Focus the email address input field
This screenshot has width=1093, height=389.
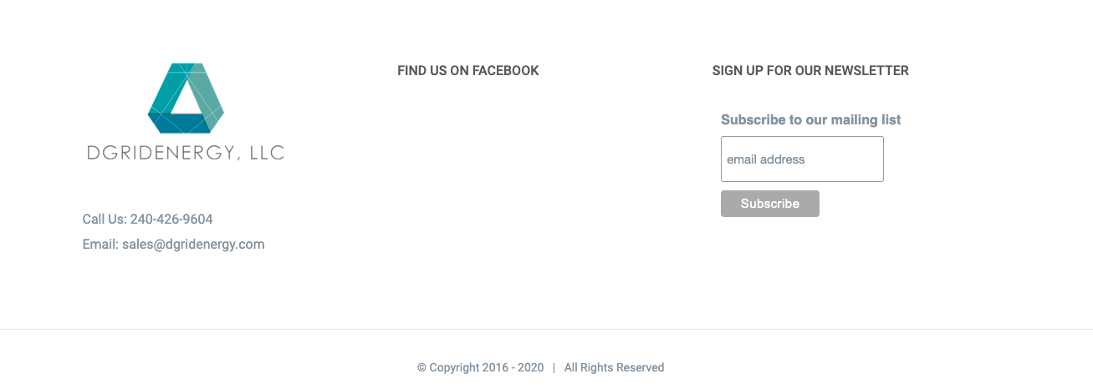pos(802,159)
